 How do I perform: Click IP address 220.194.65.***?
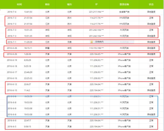(x=96, y=54)
